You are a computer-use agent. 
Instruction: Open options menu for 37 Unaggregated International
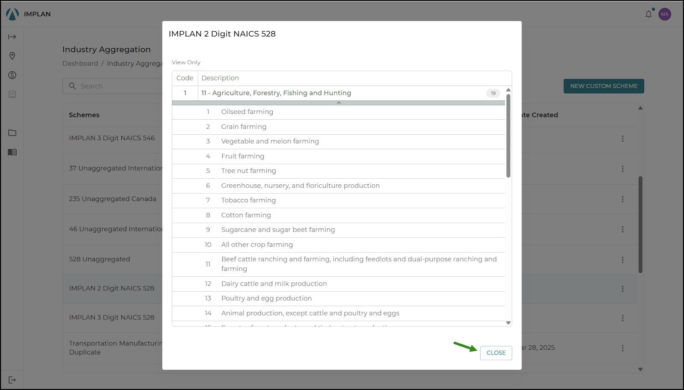[x=622, y=169]
